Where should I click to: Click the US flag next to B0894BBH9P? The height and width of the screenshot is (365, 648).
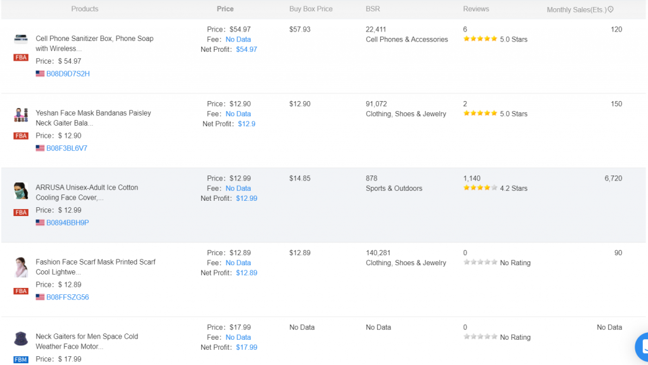[x=41, y=222]
